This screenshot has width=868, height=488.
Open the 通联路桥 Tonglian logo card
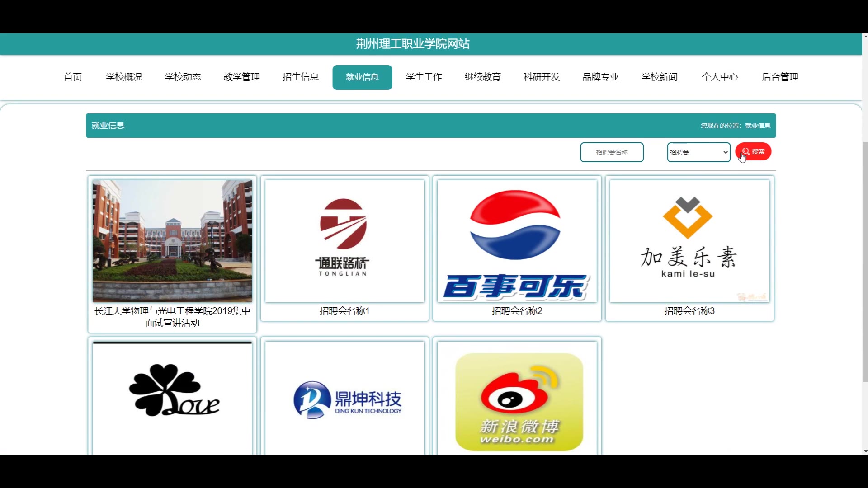(344, 241)
